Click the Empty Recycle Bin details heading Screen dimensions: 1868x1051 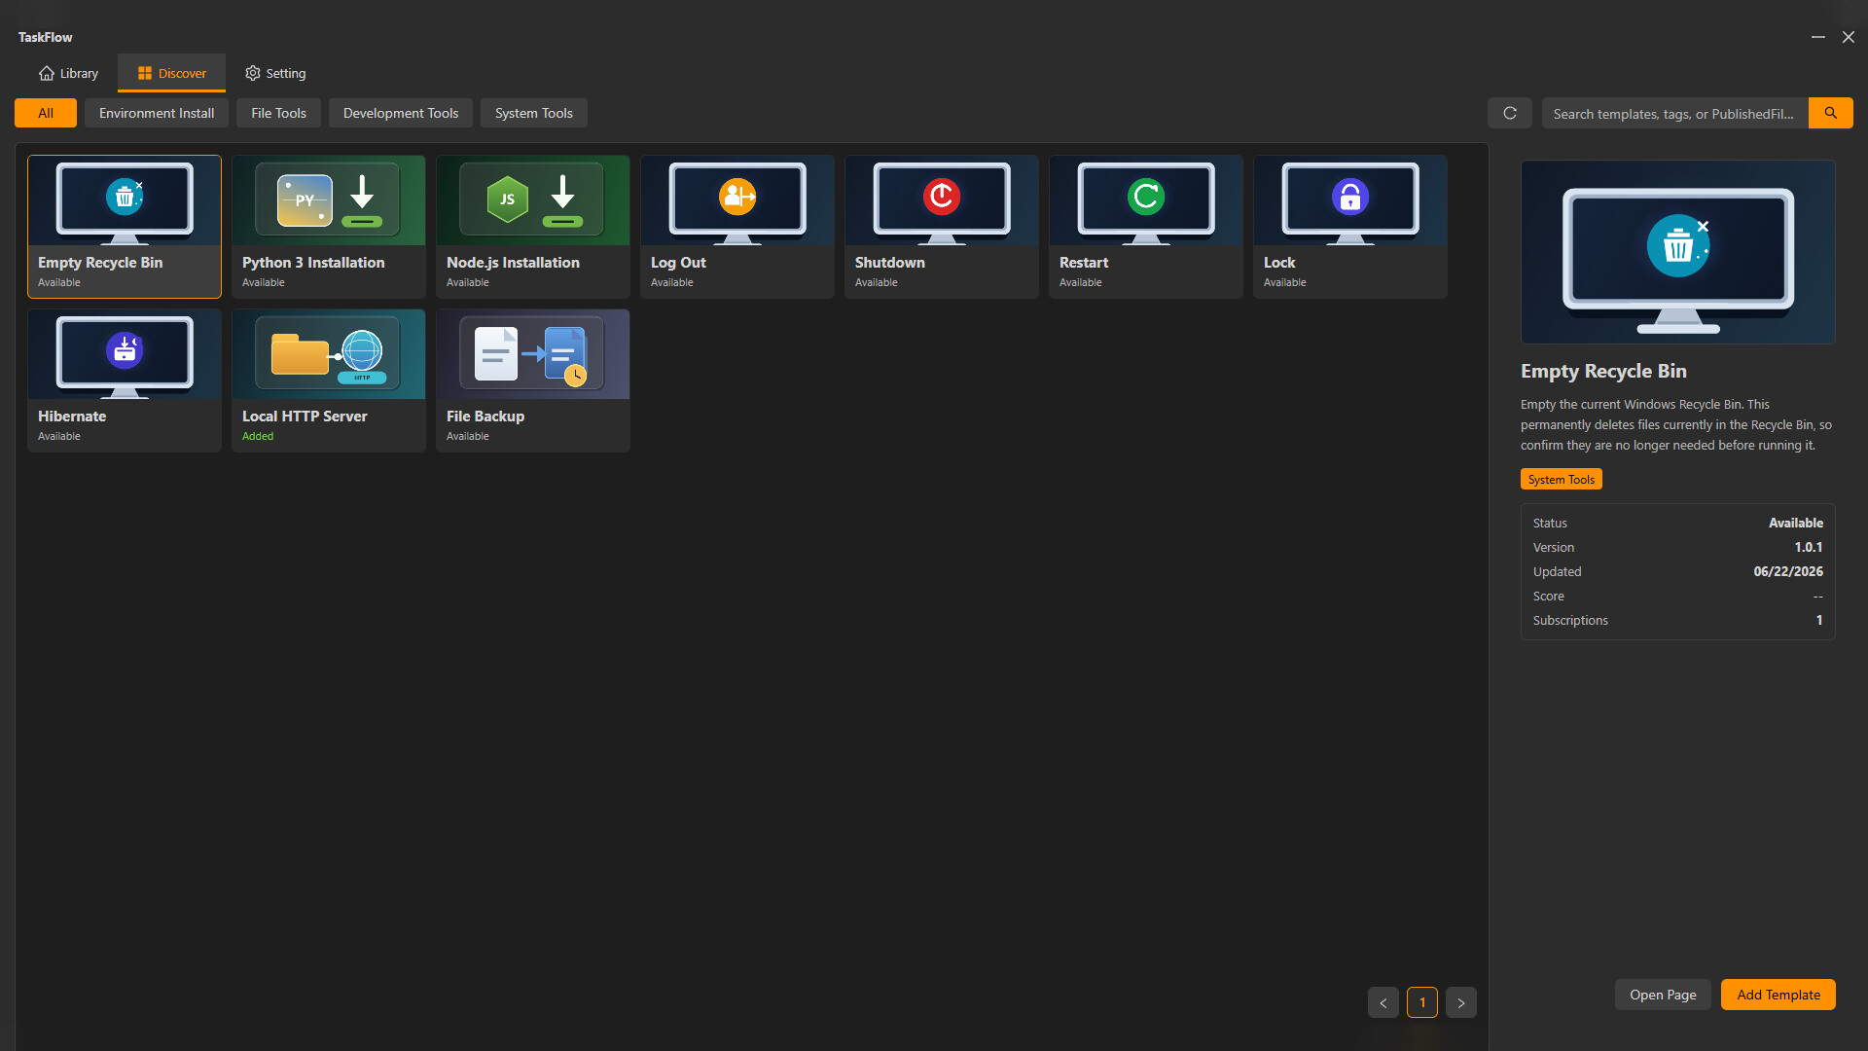click(1603, 371)
